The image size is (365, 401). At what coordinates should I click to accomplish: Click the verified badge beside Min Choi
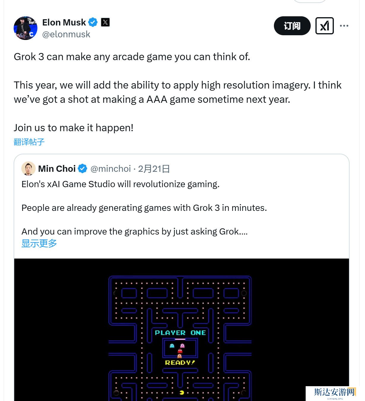pos(82,169)
